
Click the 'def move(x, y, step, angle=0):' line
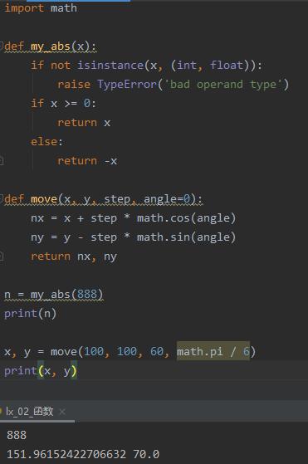click(x=104, y=198)
